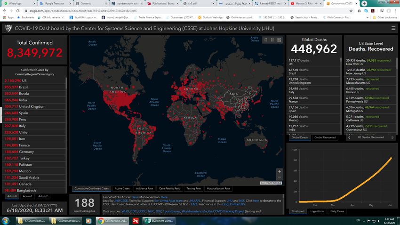Click the browser address bar URL
This screenshot has height=225, width=400.
tap(83, 11)
